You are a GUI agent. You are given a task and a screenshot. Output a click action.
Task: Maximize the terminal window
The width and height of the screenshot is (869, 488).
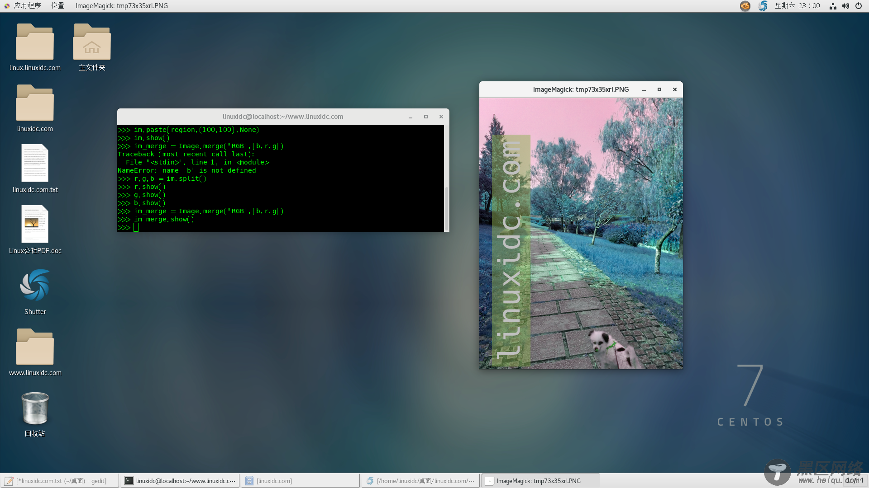[426, 117]
